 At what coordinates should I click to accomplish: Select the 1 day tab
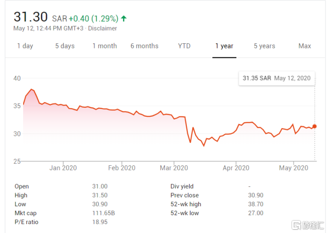tap(25, 46)
